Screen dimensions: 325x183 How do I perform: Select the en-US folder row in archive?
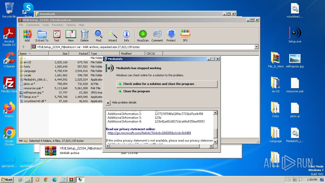(x=60, y=62)
